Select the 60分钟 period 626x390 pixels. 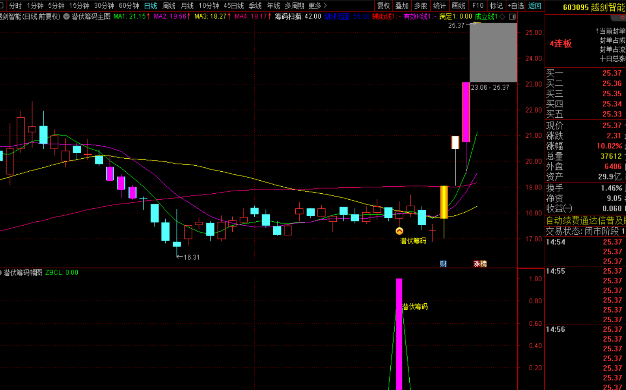(x=129, y=6)
